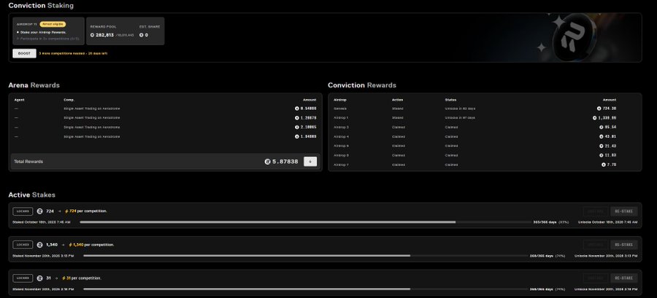Click the Amount header in Arena Rewards
657x298 pixels.
click(310, 100)
